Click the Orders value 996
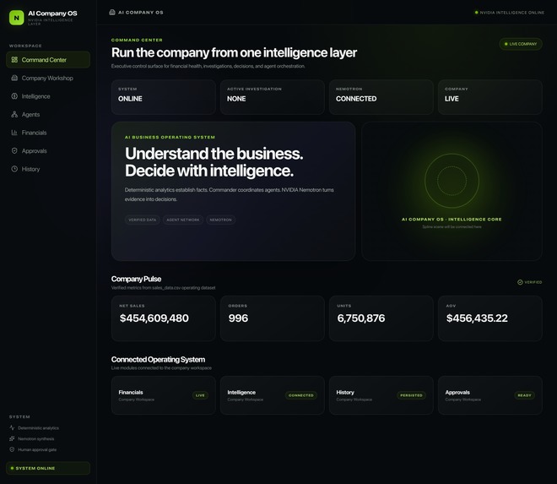Viewport: 557px width, 484px height. pyautogui.click(x=238, y=318)
